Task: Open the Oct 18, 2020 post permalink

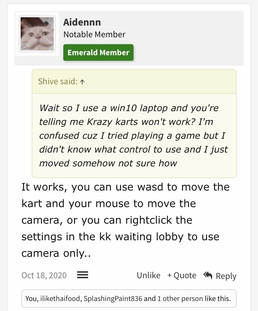Action: coord(44,275)
